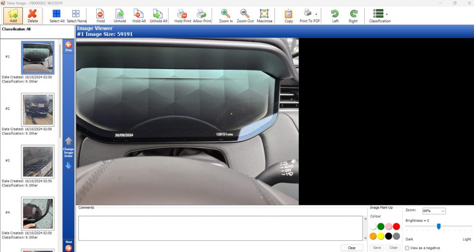Screen dimensions: 474x252
Task: Open Print To PDF dropdown arrow
Action: pos(316,14)
